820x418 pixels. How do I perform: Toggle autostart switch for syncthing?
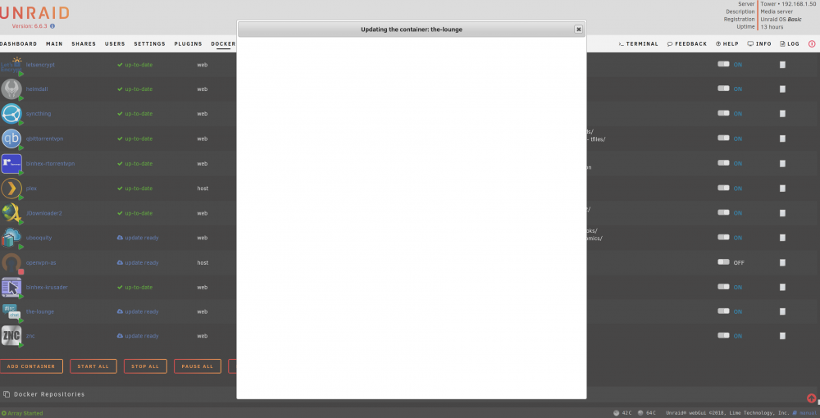723,113
